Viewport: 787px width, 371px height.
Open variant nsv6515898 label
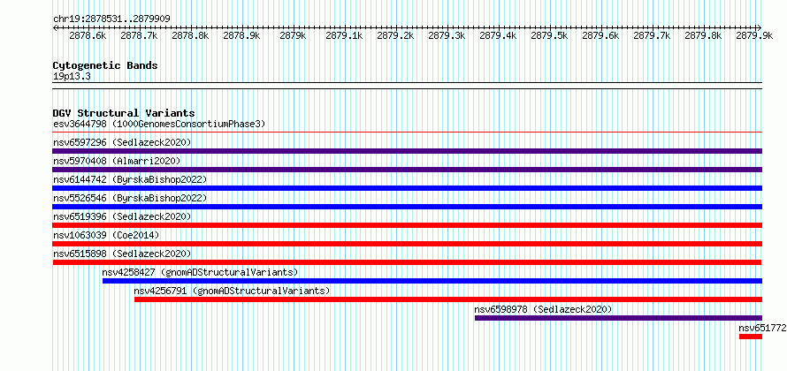[122, 254]
